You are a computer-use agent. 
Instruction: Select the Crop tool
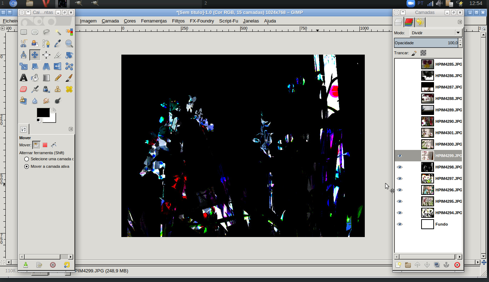58,55
